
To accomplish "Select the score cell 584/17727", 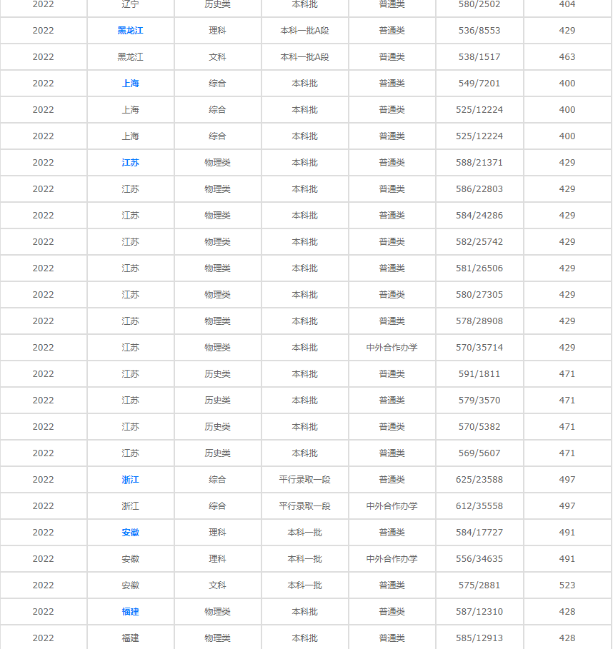I will pos(479,533).
